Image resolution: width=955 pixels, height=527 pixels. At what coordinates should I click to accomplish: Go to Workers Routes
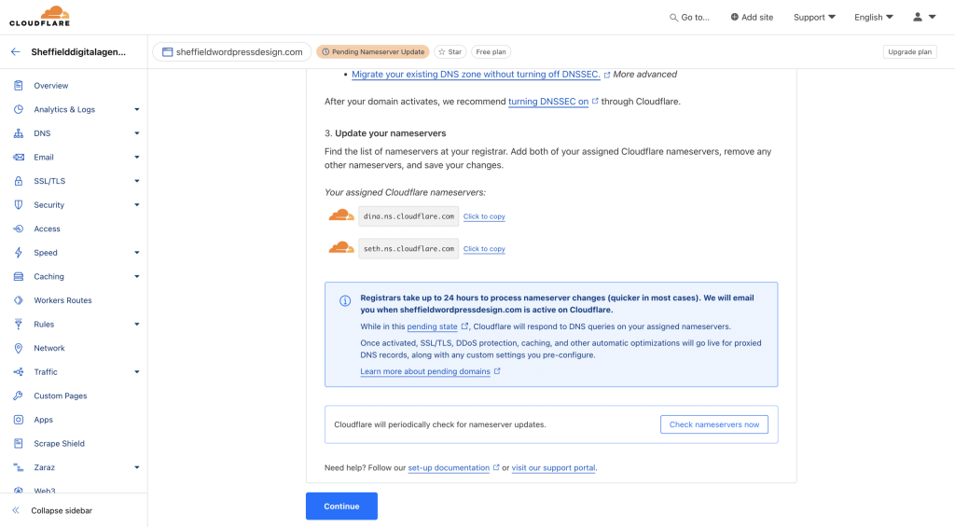click(x=62, y=300)
